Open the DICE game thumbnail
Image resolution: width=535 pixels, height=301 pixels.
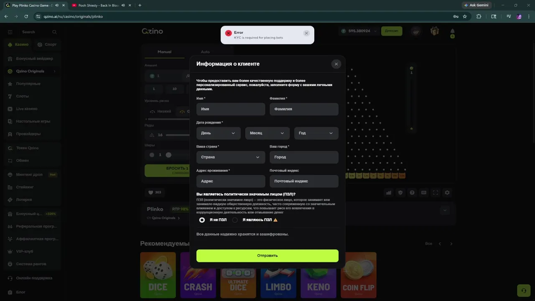[158, 275]
